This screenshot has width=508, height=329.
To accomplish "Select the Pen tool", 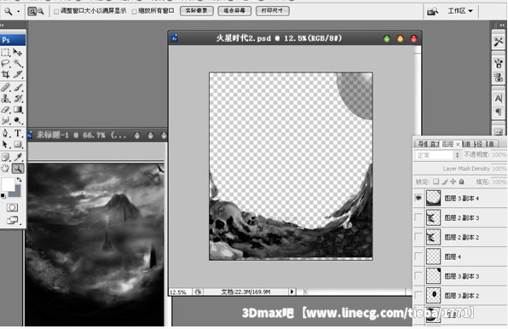I will 5,133.
